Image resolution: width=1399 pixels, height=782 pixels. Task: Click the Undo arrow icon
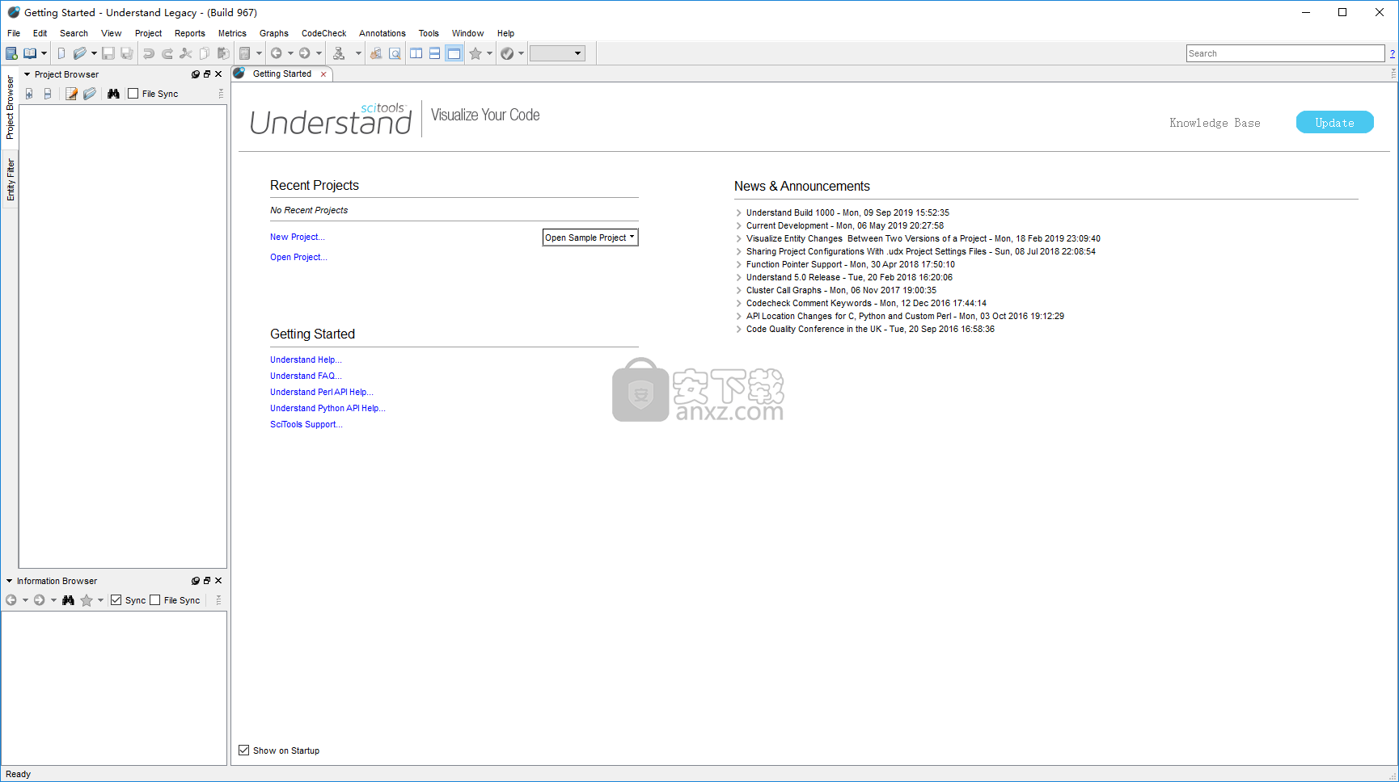[149, 53]
